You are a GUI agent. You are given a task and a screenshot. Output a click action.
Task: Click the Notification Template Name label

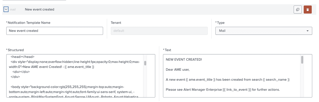coord(29,23)
